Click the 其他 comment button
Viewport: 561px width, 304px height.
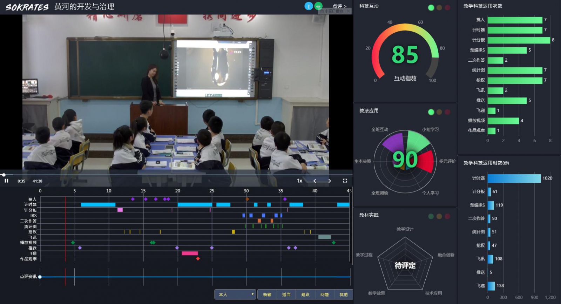tap(344, 295)
